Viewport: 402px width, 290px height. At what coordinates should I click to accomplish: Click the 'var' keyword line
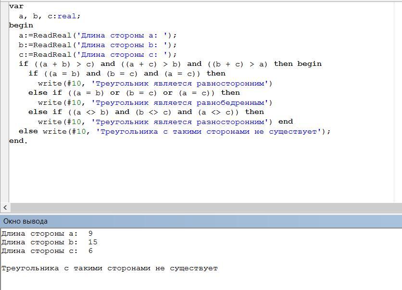16,6
